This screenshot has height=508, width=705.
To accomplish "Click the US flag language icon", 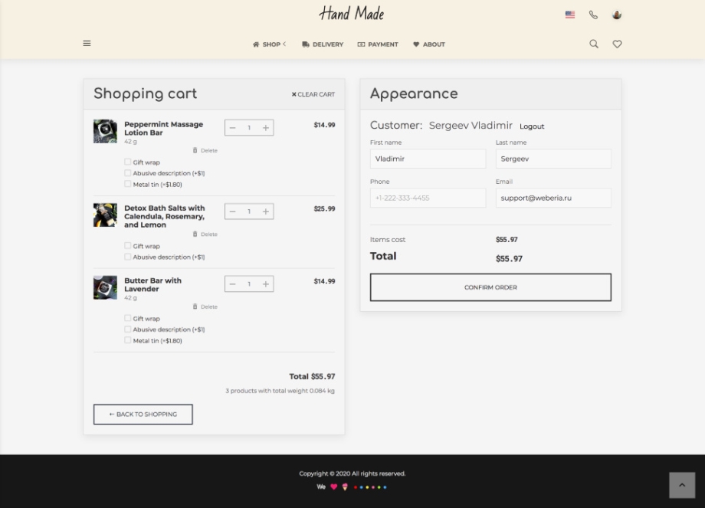I will [x=569, y=15].
